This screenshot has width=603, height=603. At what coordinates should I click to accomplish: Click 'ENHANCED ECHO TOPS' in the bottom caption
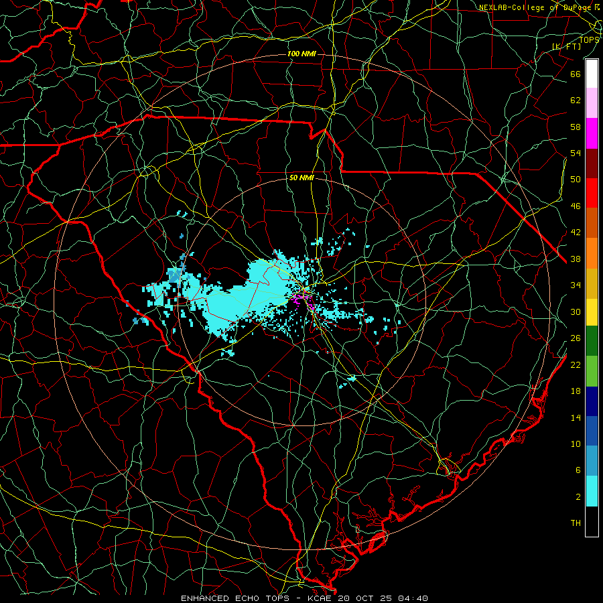tap(234, 598)
